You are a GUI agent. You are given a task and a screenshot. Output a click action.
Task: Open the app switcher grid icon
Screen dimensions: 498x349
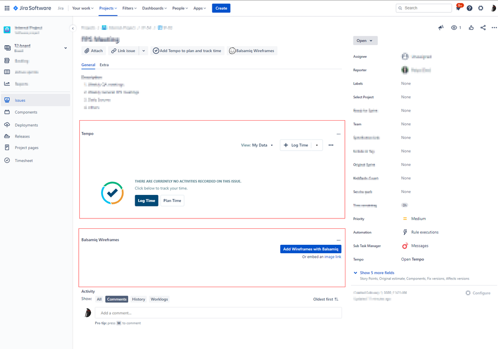[x=7, y=8]
